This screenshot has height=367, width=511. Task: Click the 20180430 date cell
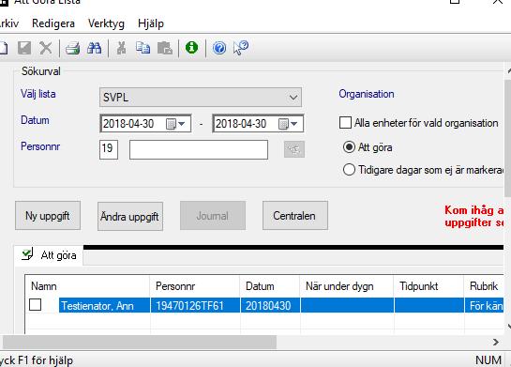coord(270,306)
